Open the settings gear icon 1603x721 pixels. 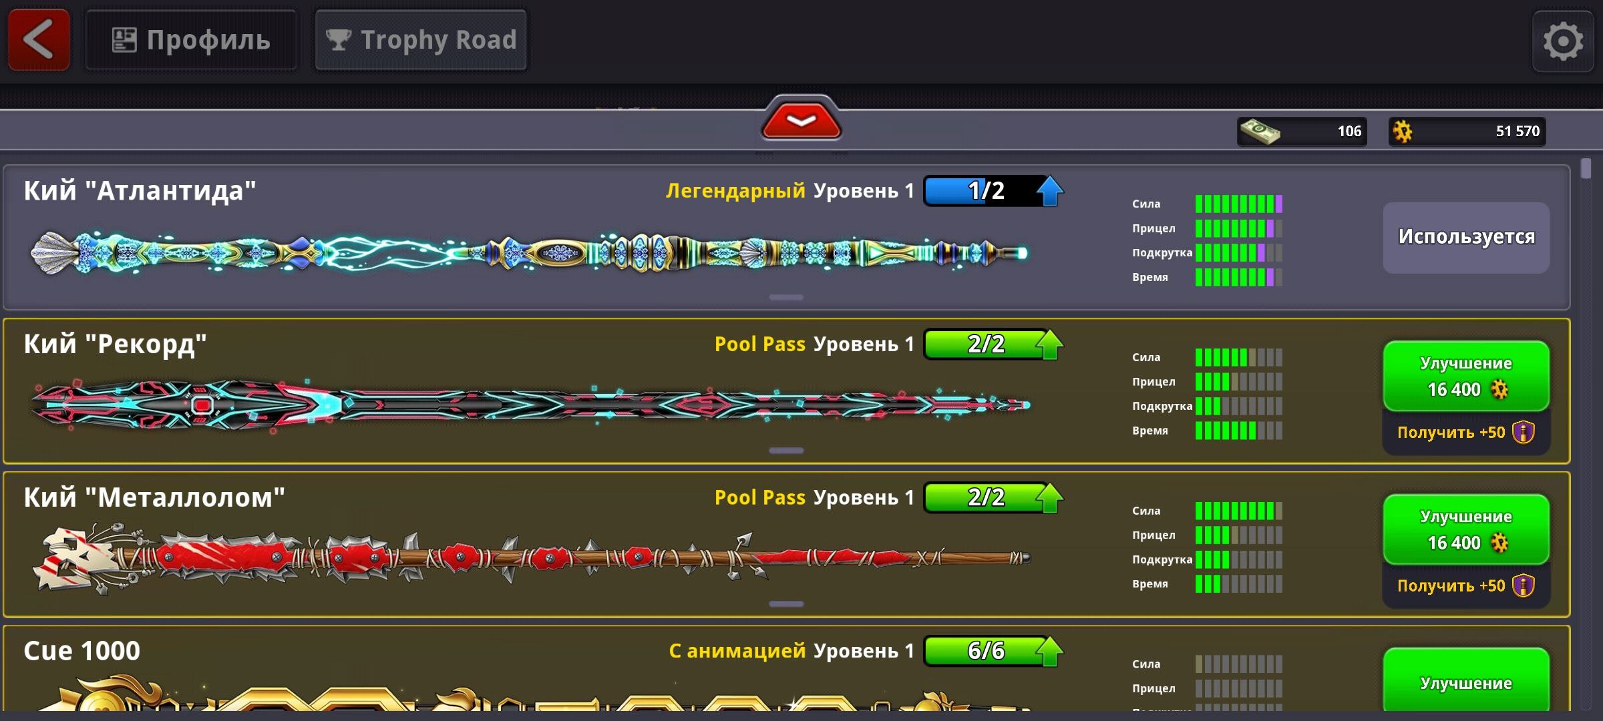click(x=1563, y=41)
